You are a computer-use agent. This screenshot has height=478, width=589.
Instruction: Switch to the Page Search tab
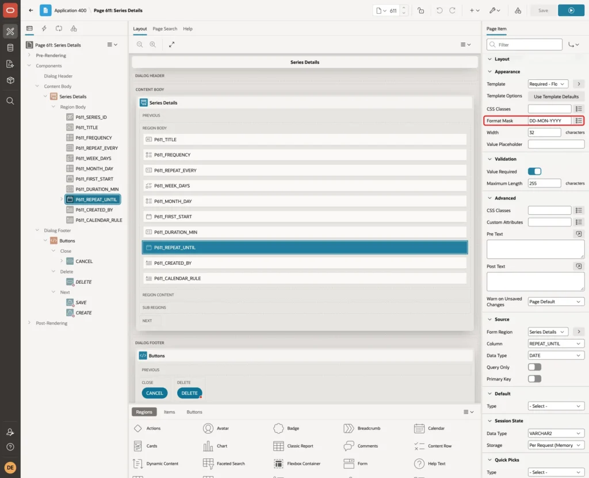165,29
